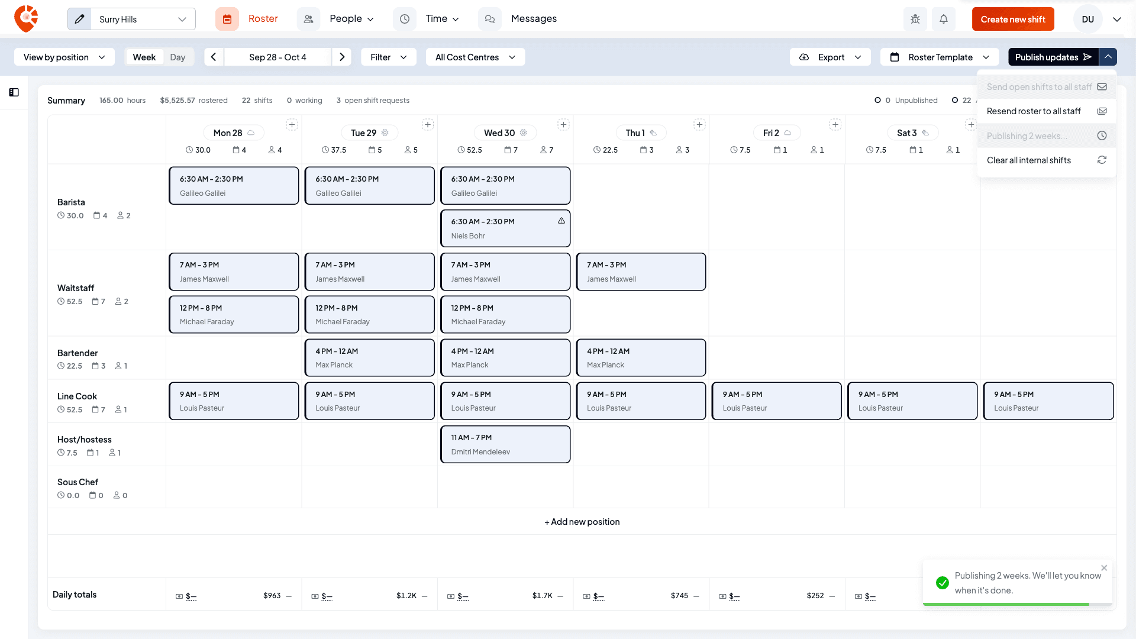Click the Messages chat icon
Viewport: 1136px width, 639px height.
tap(490, 19)
